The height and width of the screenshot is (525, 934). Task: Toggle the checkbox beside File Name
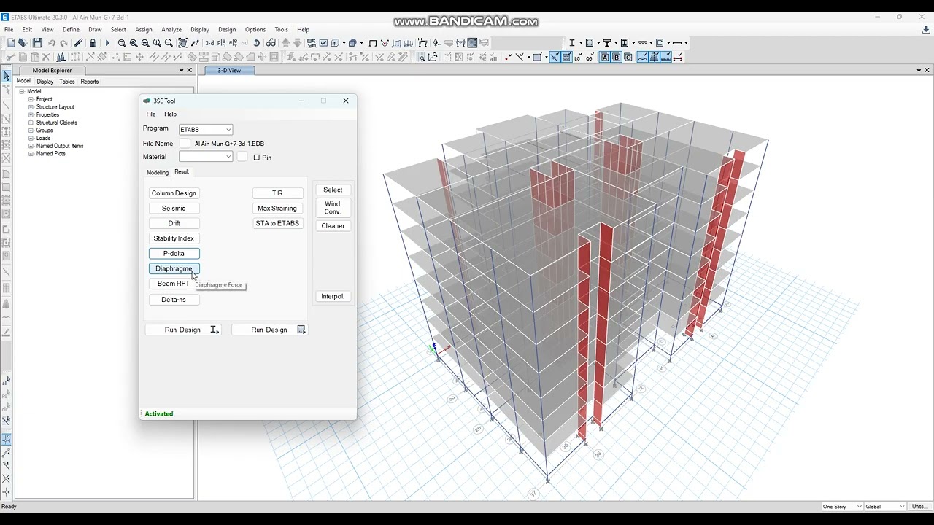coord(185,144)
